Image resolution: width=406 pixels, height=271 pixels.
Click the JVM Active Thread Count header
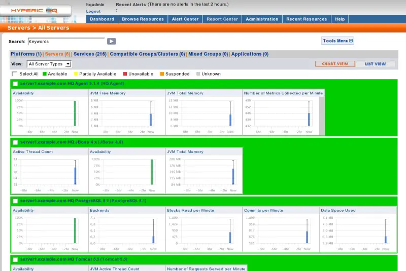tap(115, 268)
